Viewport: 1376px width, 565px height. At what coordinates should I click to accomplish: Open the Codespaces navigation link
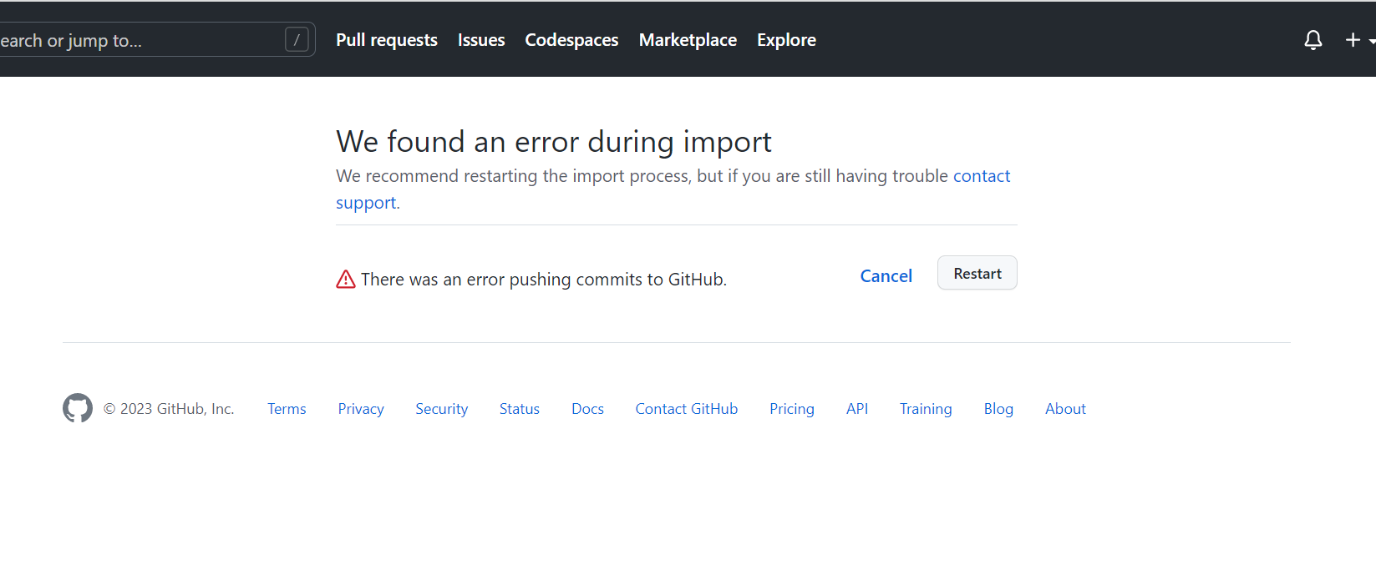coord(571,39)
